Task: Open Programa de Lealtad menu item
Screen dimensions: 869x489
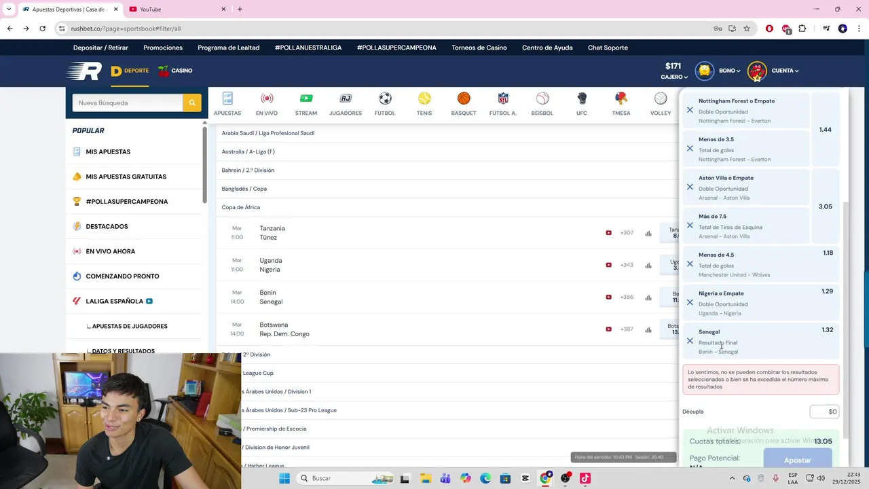Action: click(229, 48)
